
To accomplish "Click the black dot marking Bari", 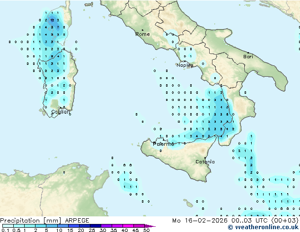I will coord(248,53).
